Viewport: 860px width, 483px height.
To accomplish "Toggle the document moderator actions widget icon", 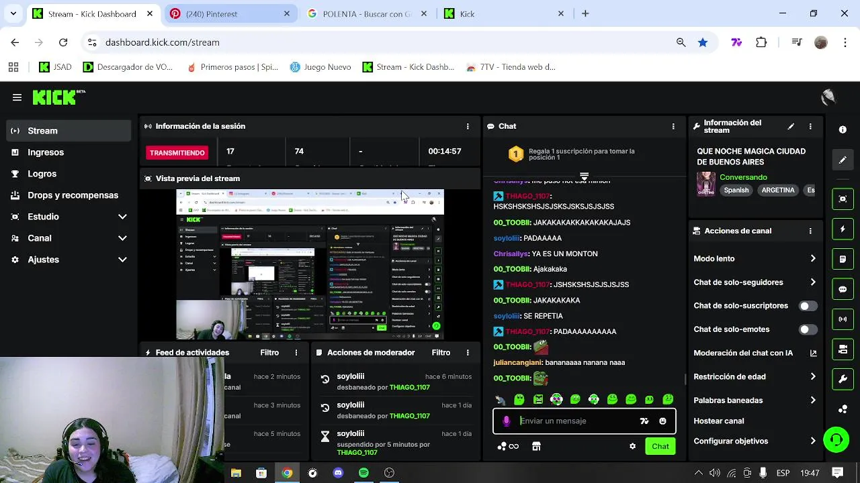I will click(x=843, y=259).
